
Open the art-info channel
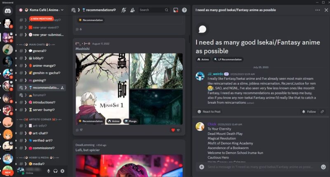(42, 126)
